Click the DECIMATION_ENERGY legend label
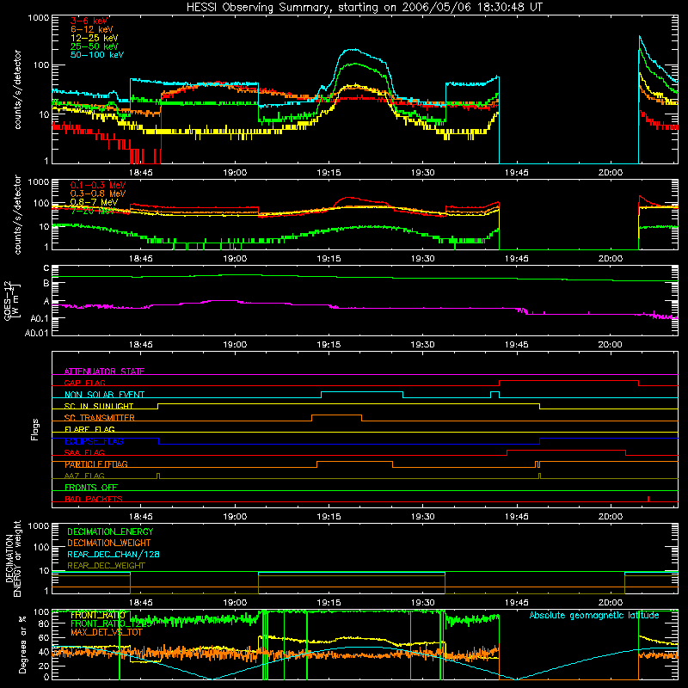This screenshot has height=688, width=688. [x=110, y=531]
